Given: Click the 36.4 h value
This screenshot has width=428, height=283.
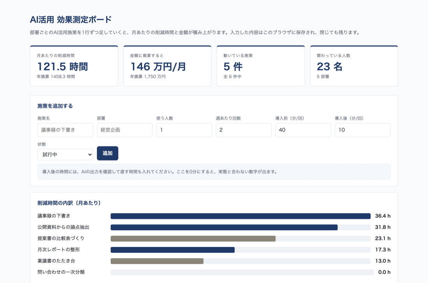Looking at the screenshot, I should pyautogui.click(x=383, y=216).
